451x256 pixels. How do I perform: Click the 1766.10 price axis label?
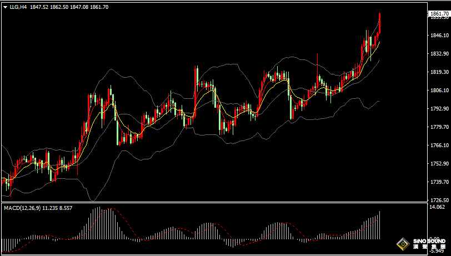[x=439, y=145]
